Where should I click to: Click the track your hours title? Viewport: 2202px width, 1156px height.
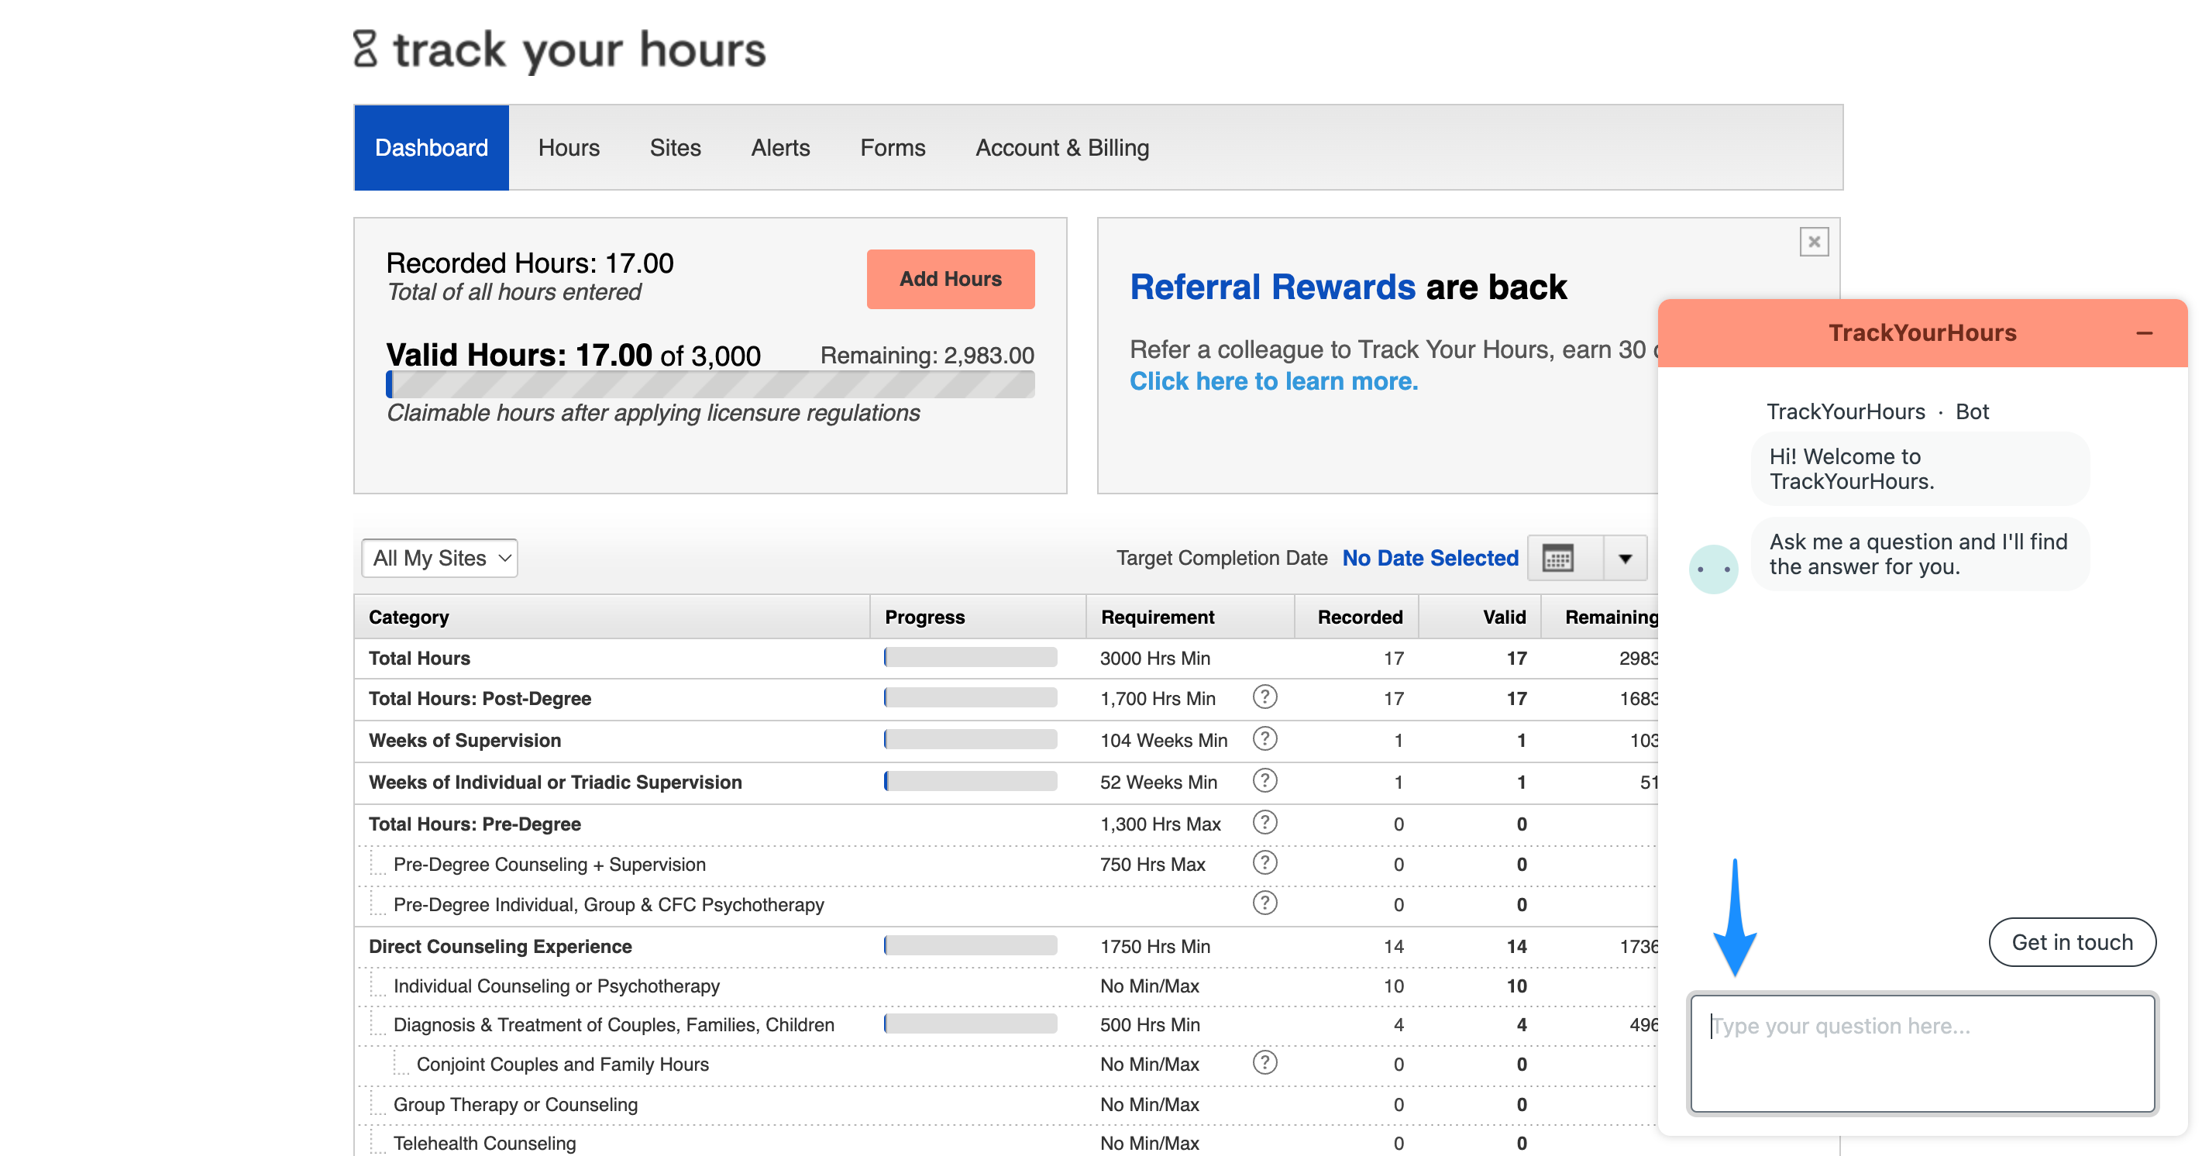pyautogui.click(x=580, y=50)
